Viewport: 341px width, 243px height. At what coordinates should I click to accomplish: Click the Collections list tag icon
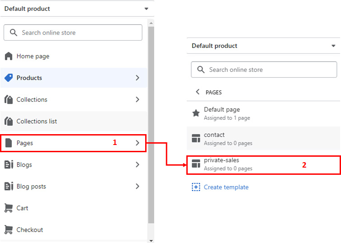pyautogui.click(x=9, y=121)
